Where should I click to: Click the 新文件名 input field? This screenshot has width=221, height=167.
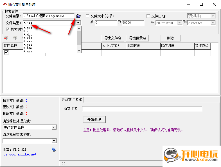142,108
